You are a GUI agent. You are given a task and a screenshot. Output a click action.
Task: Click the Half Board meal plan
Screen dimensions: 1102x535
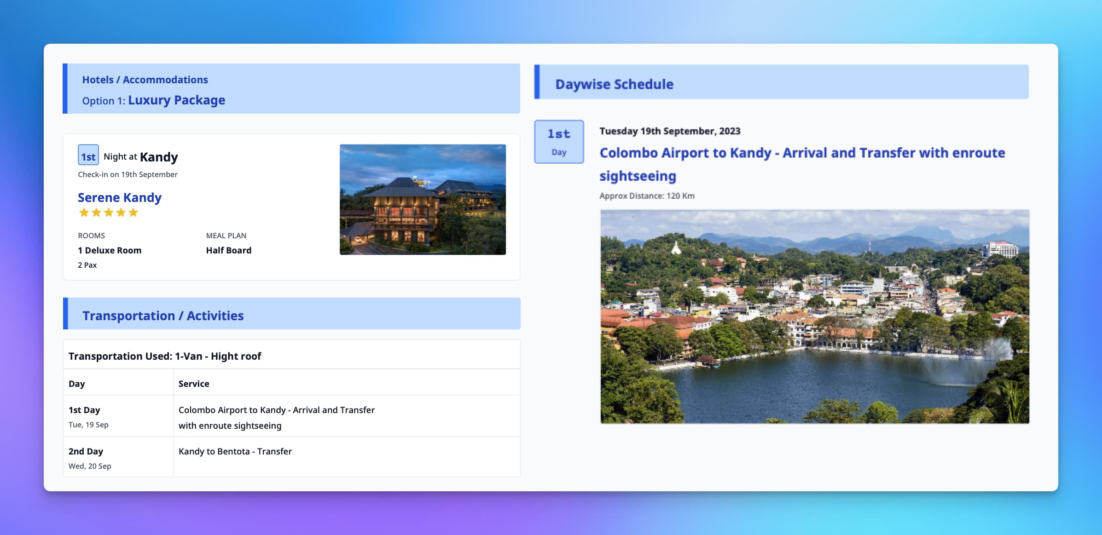(228, 250)
